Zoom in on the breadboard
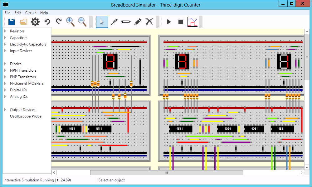The image size is (312, 187). (x=71, y=22)
